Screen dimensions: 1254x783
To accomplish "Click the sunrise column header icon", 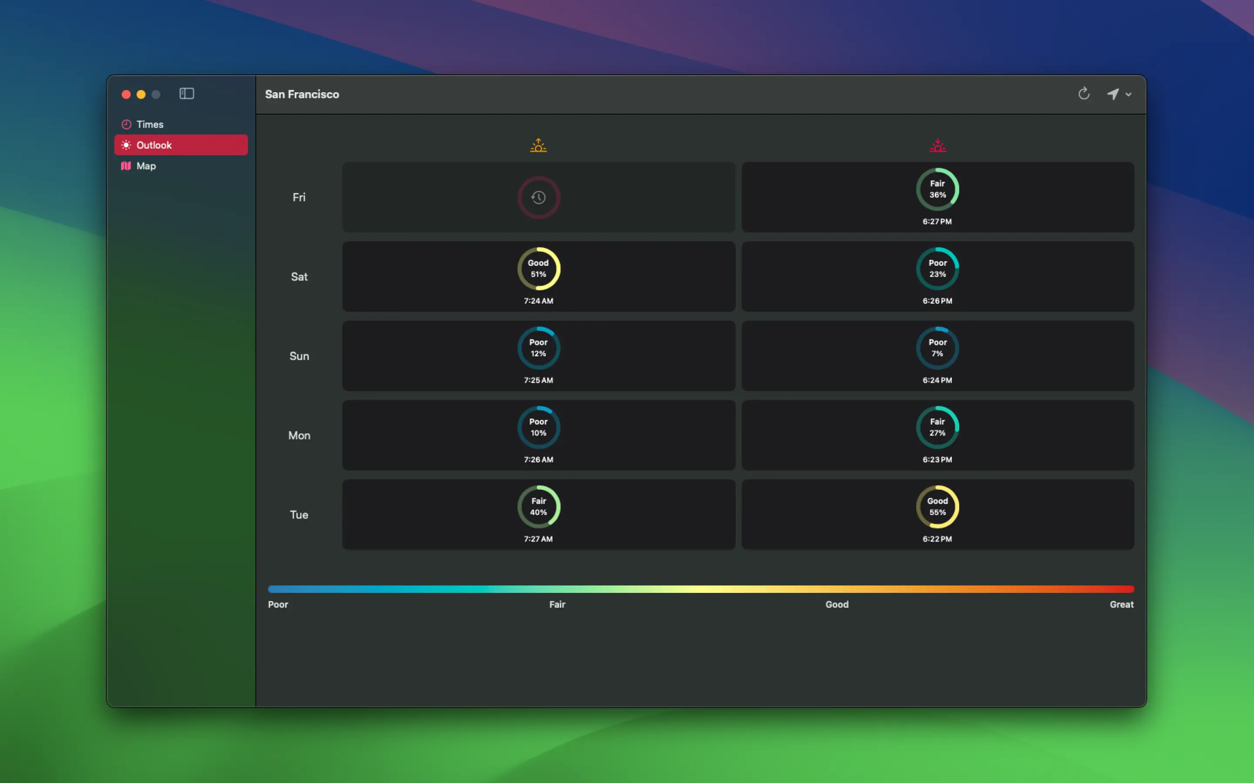I will [538, 146].
